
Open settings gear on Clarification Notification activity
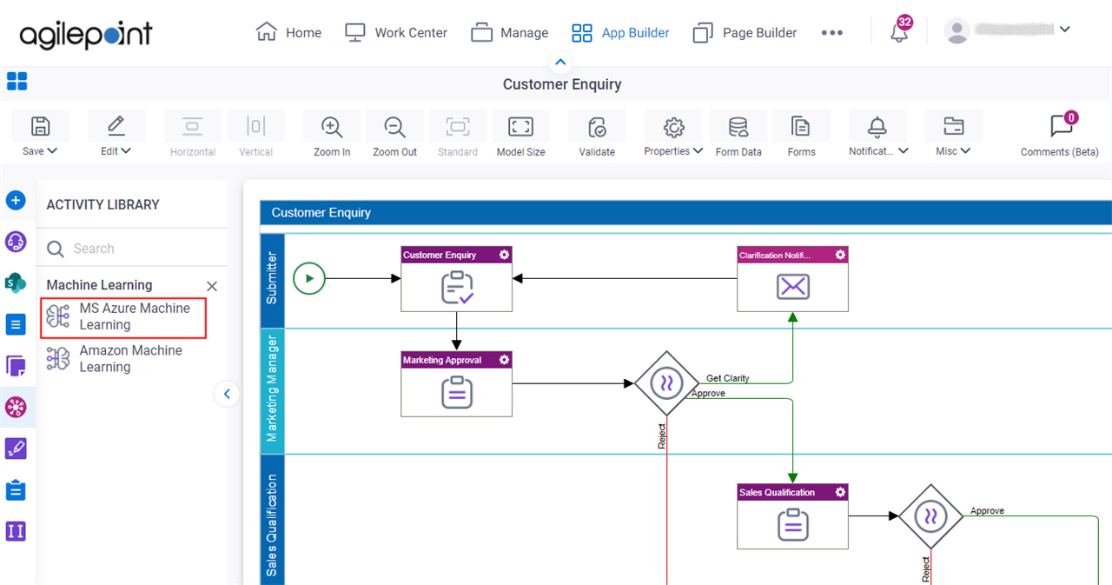pyautogui.click(x=840, y=255)
